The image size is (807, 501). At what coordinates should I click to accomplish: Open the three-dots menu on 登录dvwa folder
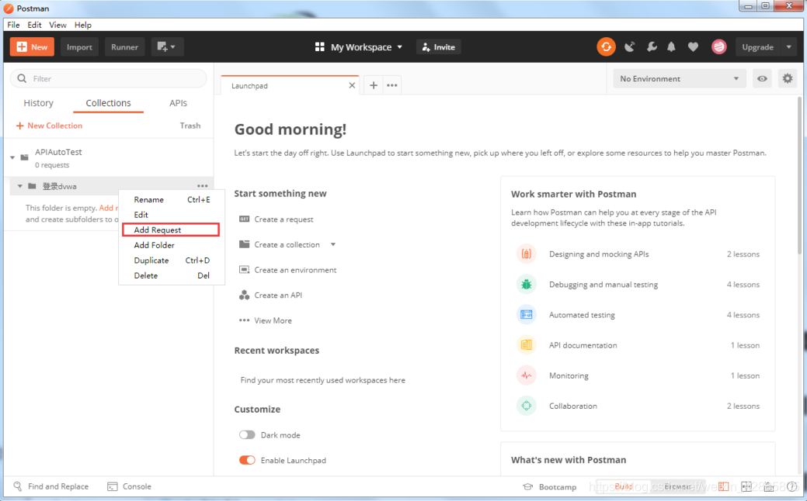[202, 186]
